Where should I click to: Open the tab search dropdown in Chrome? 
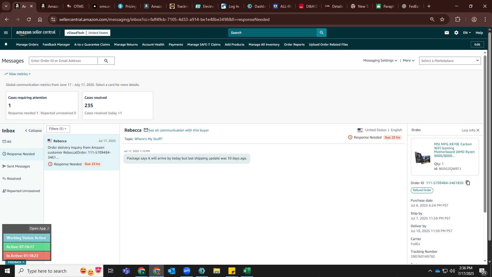(6, 6)
